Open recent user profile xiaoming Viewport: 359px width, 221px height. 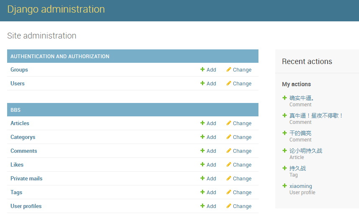[x=301, y=186]
